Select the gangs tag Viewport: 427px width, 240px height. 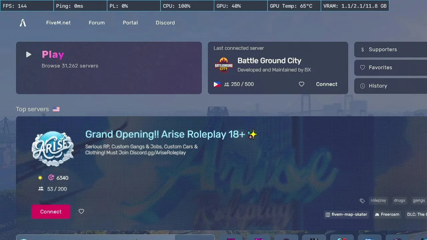419,200
